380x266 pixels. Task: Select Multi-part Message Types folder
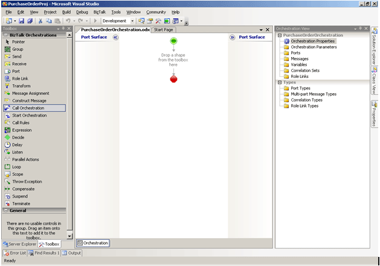[314, 94]
